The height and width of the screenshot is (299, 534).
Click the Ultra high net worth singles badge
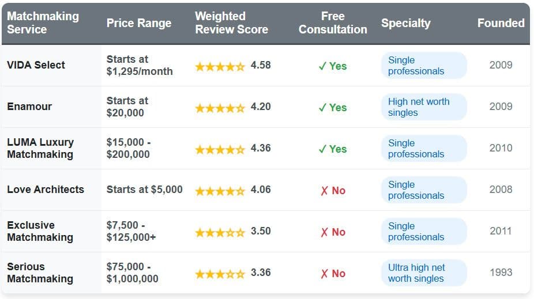(423, 273)
